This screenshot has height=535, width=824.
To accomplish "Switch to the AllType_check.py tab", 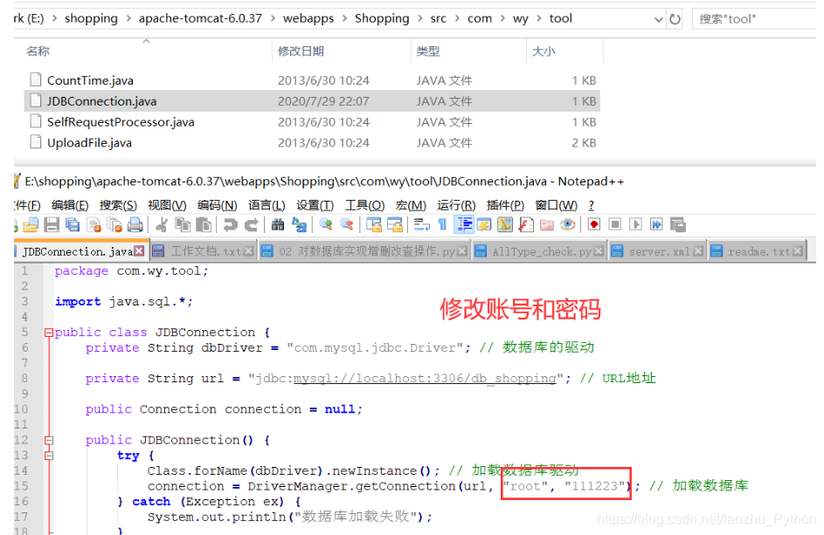I will click(539, 251).
